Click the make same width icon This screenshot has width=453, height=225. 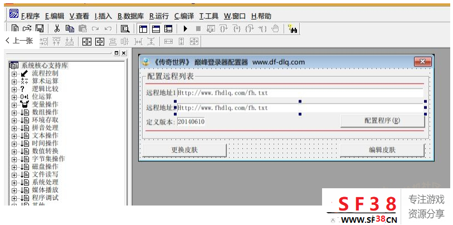click(x=168, y=42)
